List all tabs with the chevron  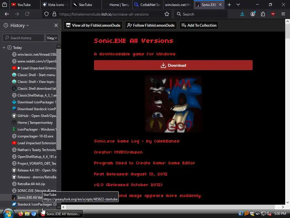238,5
